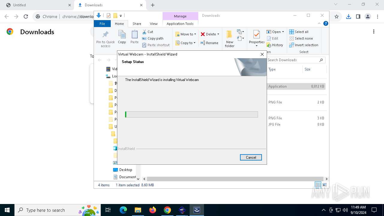The height and width of the screenshot is (216, 384).
Task: Cancel the Virtual Webcam installation
Action: [251, 157]
